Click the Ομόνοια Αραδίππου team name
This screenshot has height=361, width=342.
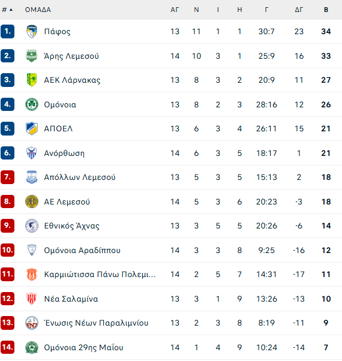click(x=82, y=250)
